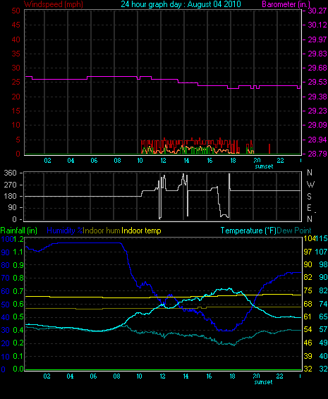The height and width of the screenshot is (399, 328).
Task: Click yellow indoor temp scale value 54
Action: [308, 329]
